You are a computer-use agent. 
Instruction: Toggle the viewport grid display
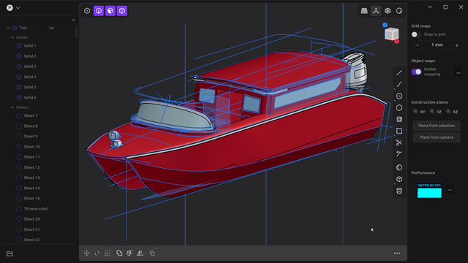364,11
